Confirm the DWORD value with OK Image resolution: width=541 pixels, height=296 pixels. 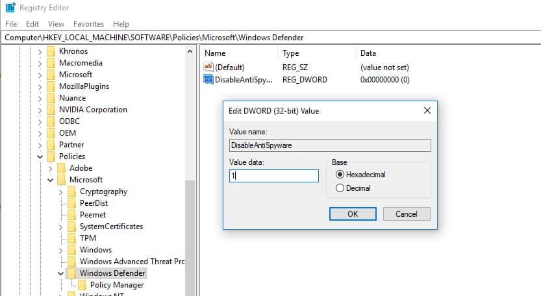coord(353,214)
